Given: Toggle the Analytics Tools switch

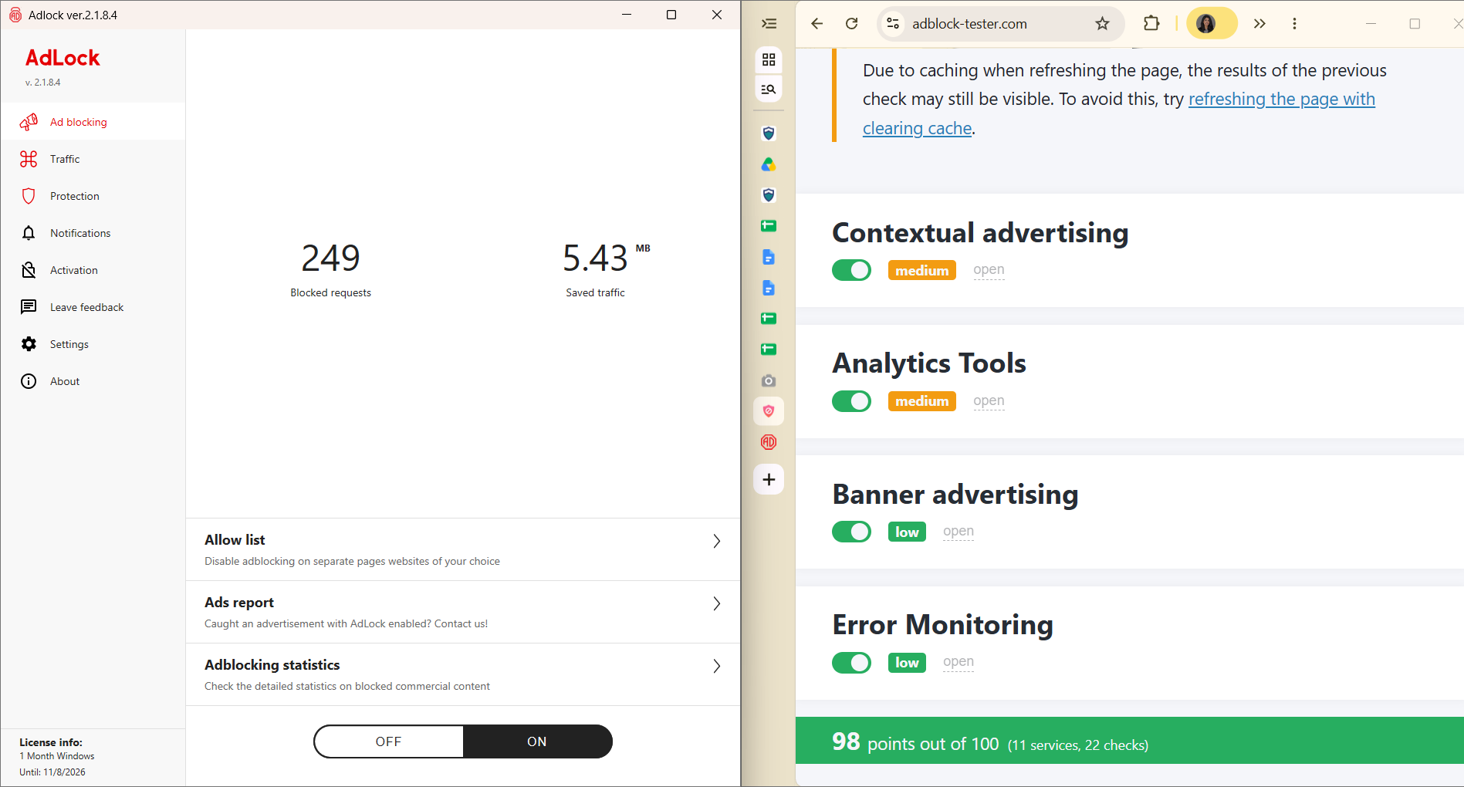Looking at the screenshot, I should pos(851,401).
